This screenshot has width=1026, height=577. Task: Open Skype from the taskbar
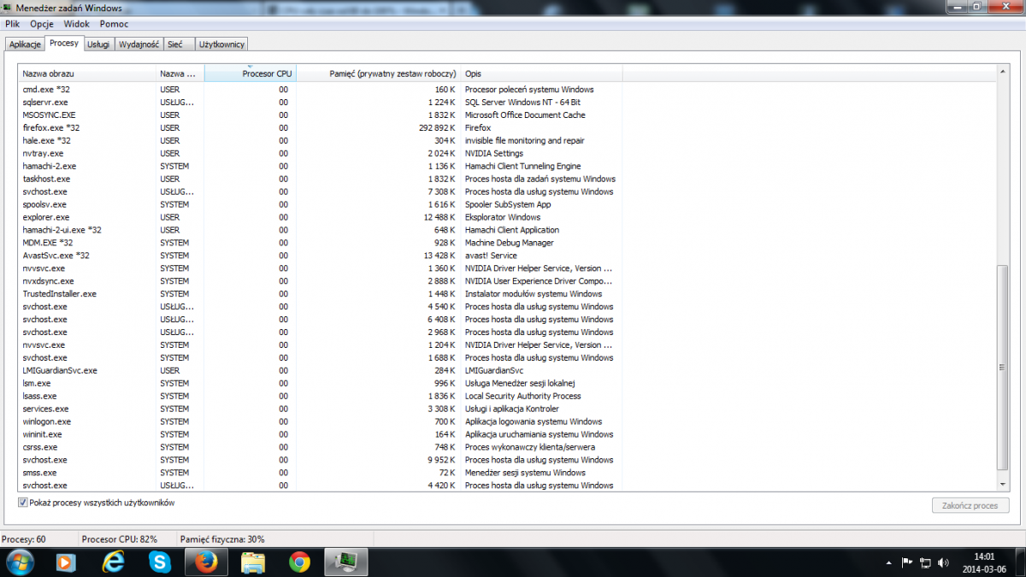click(160, 562)
